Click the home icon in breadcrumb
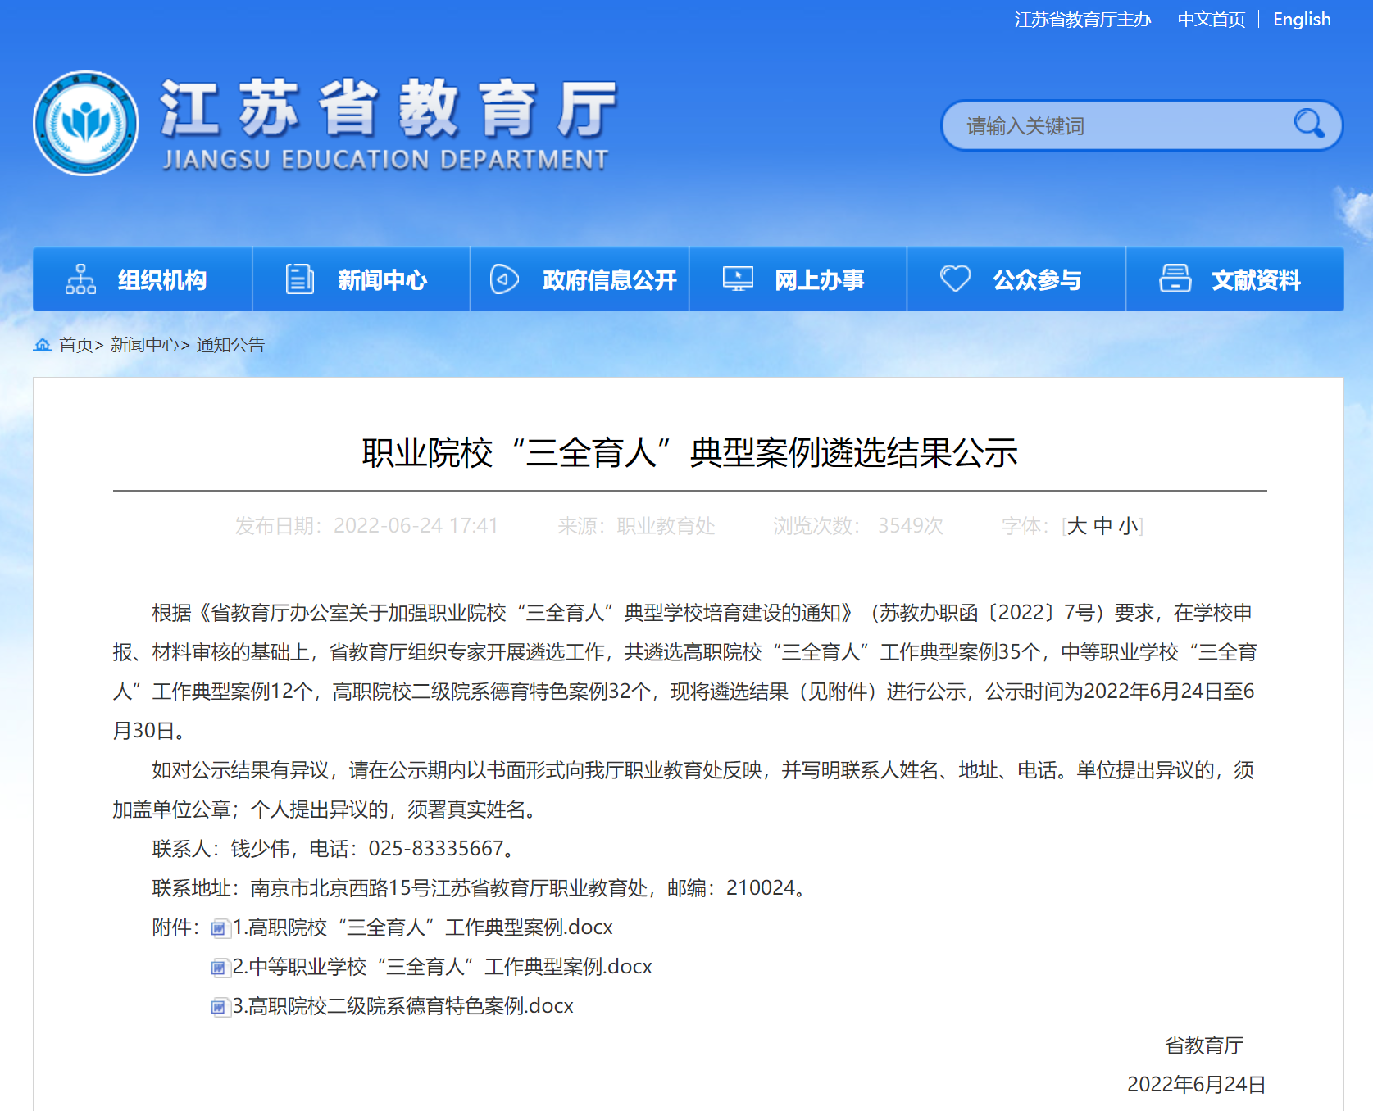Image resolution: width=1373 pixels, height=1111 pixels. 43,345
